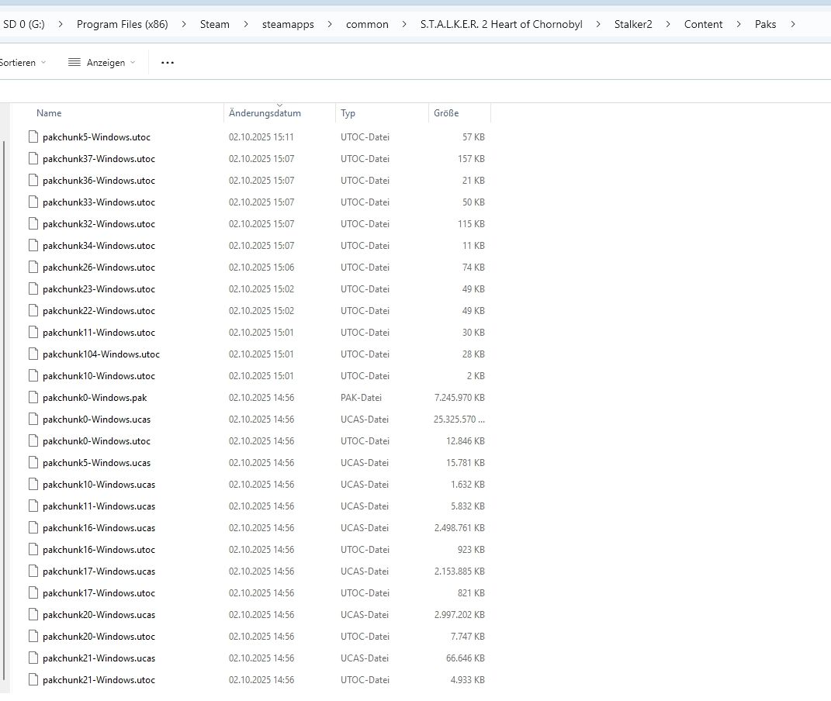The image size is (831, 701).
Task: Click date 02.10.2025 15:06
Action: click(x=261, y=267)
